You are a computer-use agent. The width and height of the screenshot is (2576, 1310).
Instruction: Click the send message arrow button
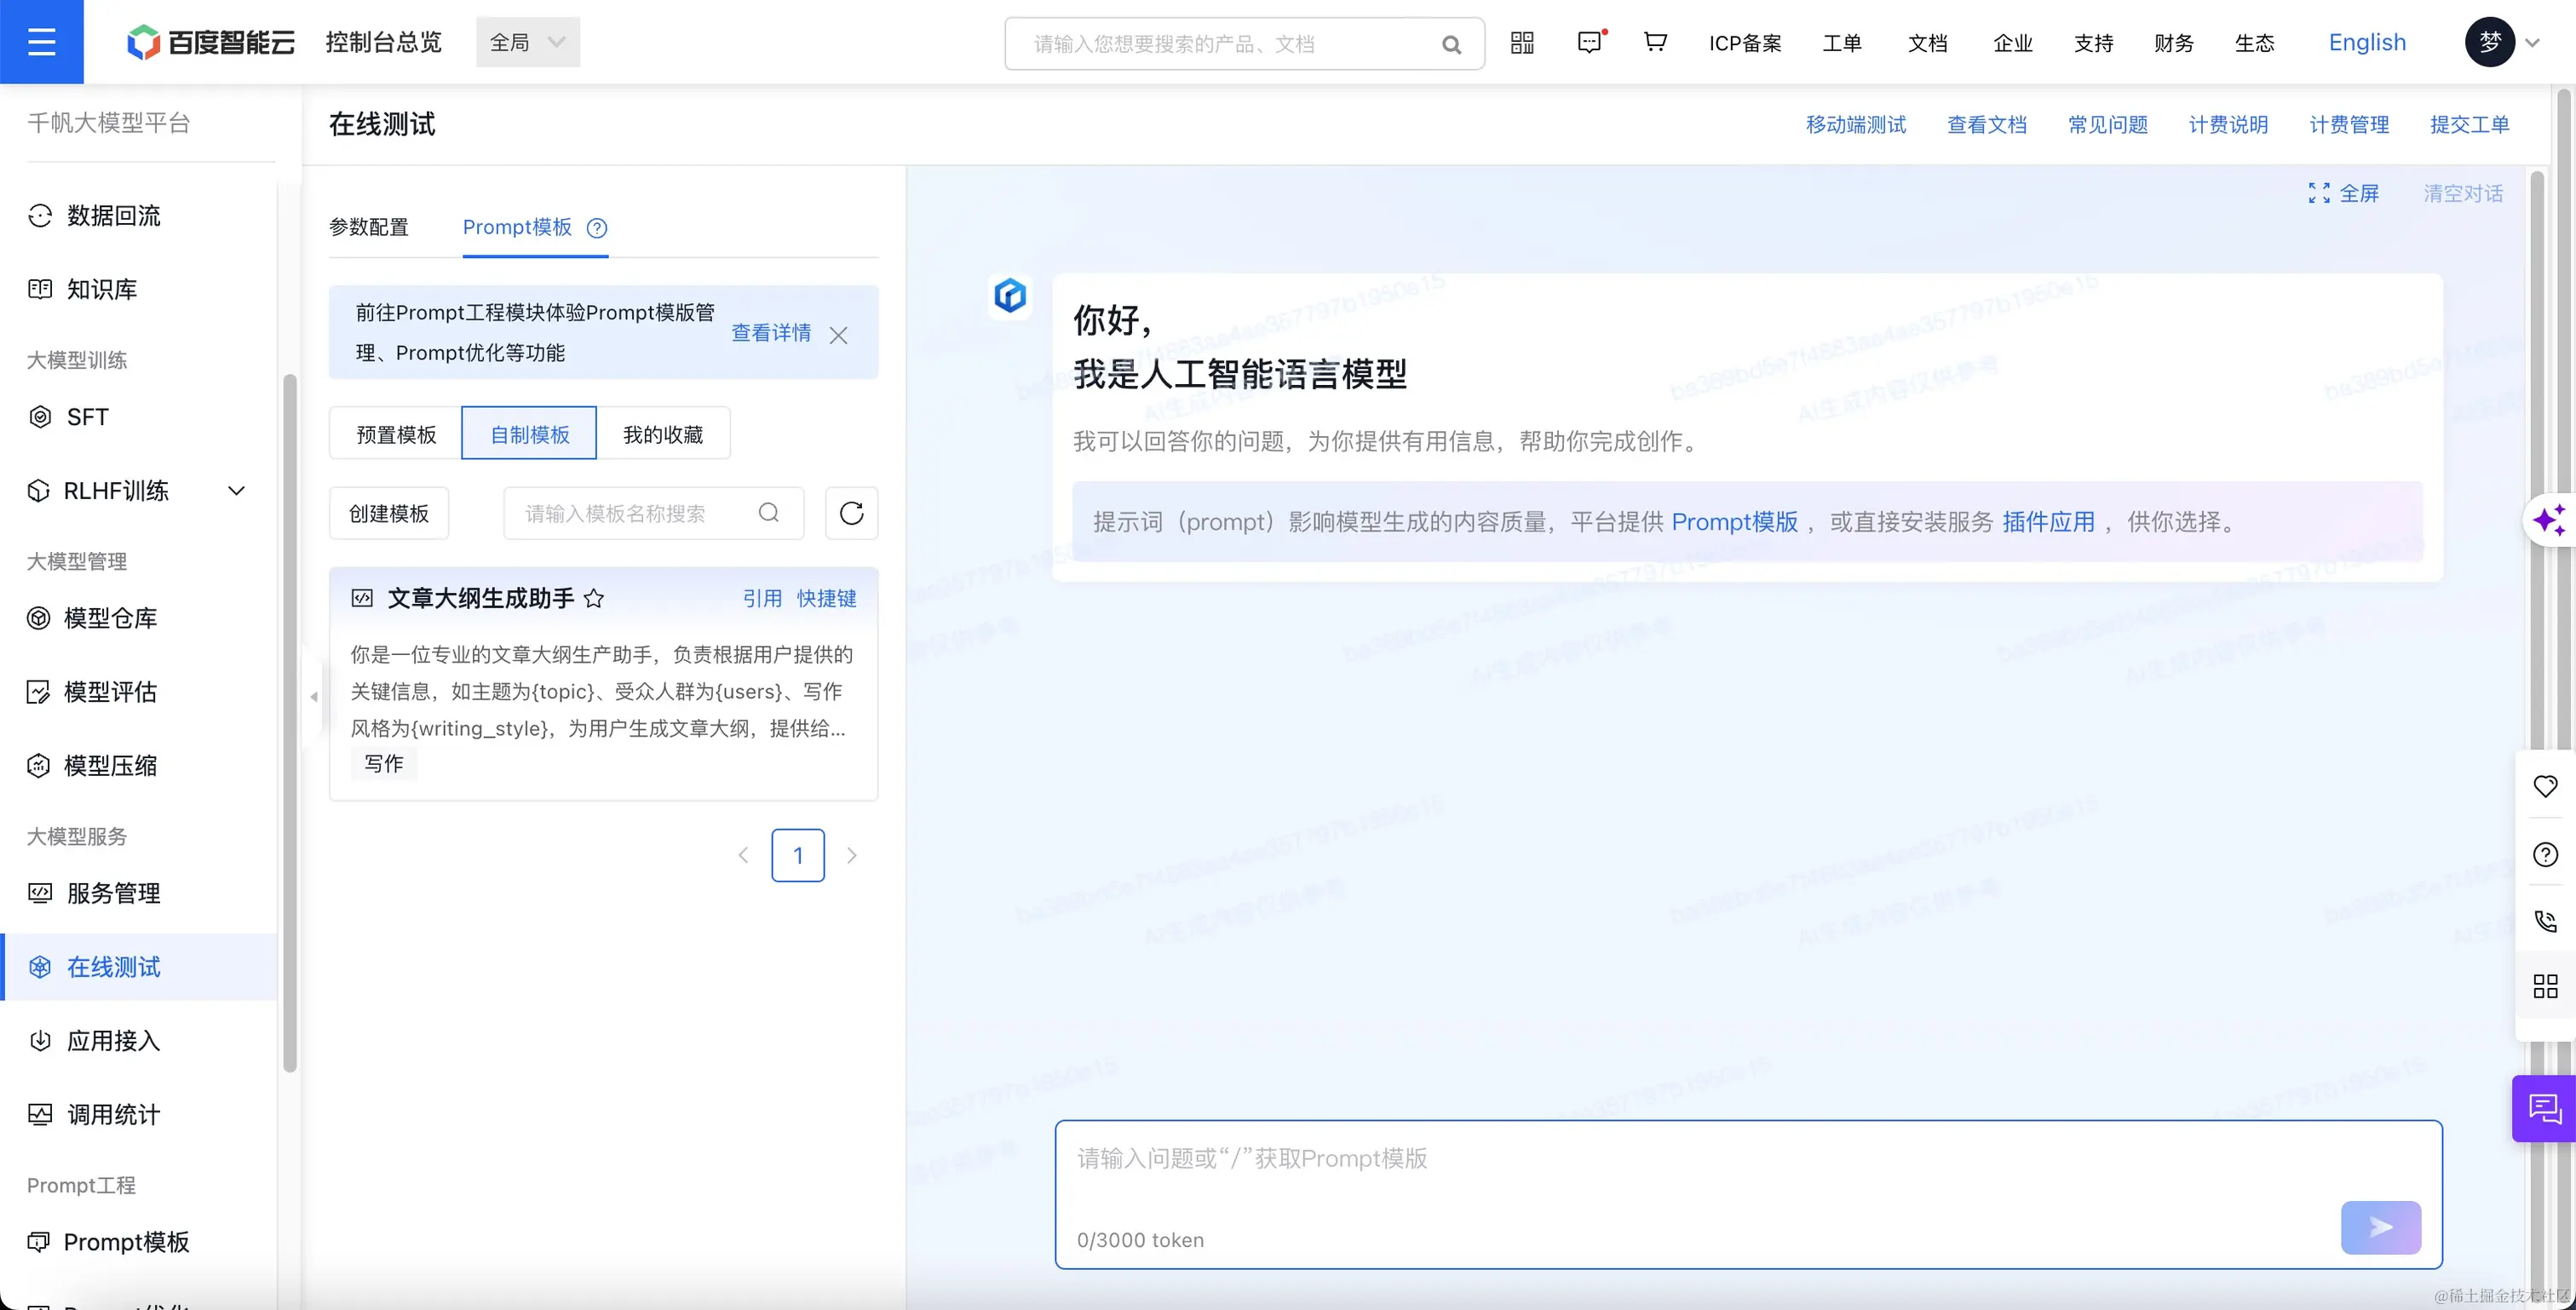pyautogui.click(x=2380, y=1227)
